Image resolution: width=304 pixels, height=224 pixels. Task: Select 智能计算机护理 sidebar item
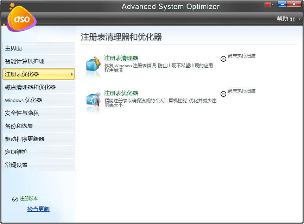point(39,61)
